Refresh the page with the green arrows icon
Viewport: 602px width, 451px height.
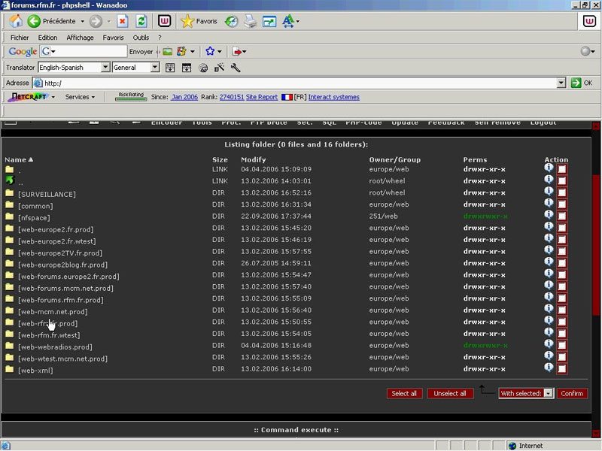point(141,21)
